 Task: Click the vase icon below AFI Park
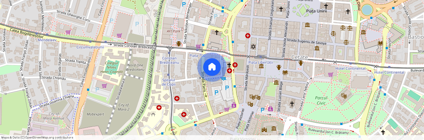[x=178, y=43]
